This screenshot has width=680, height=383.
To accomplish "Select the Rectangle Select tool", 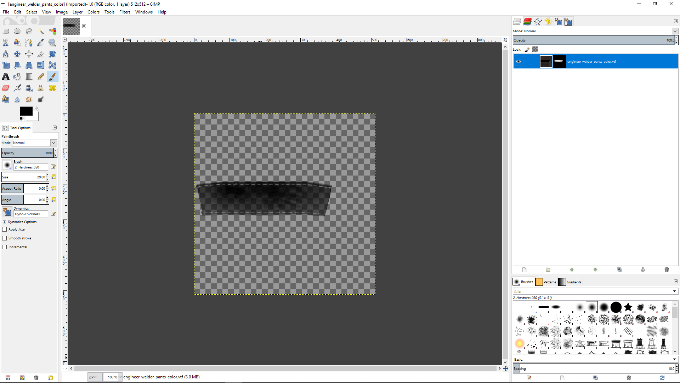I will pos(6,31).
